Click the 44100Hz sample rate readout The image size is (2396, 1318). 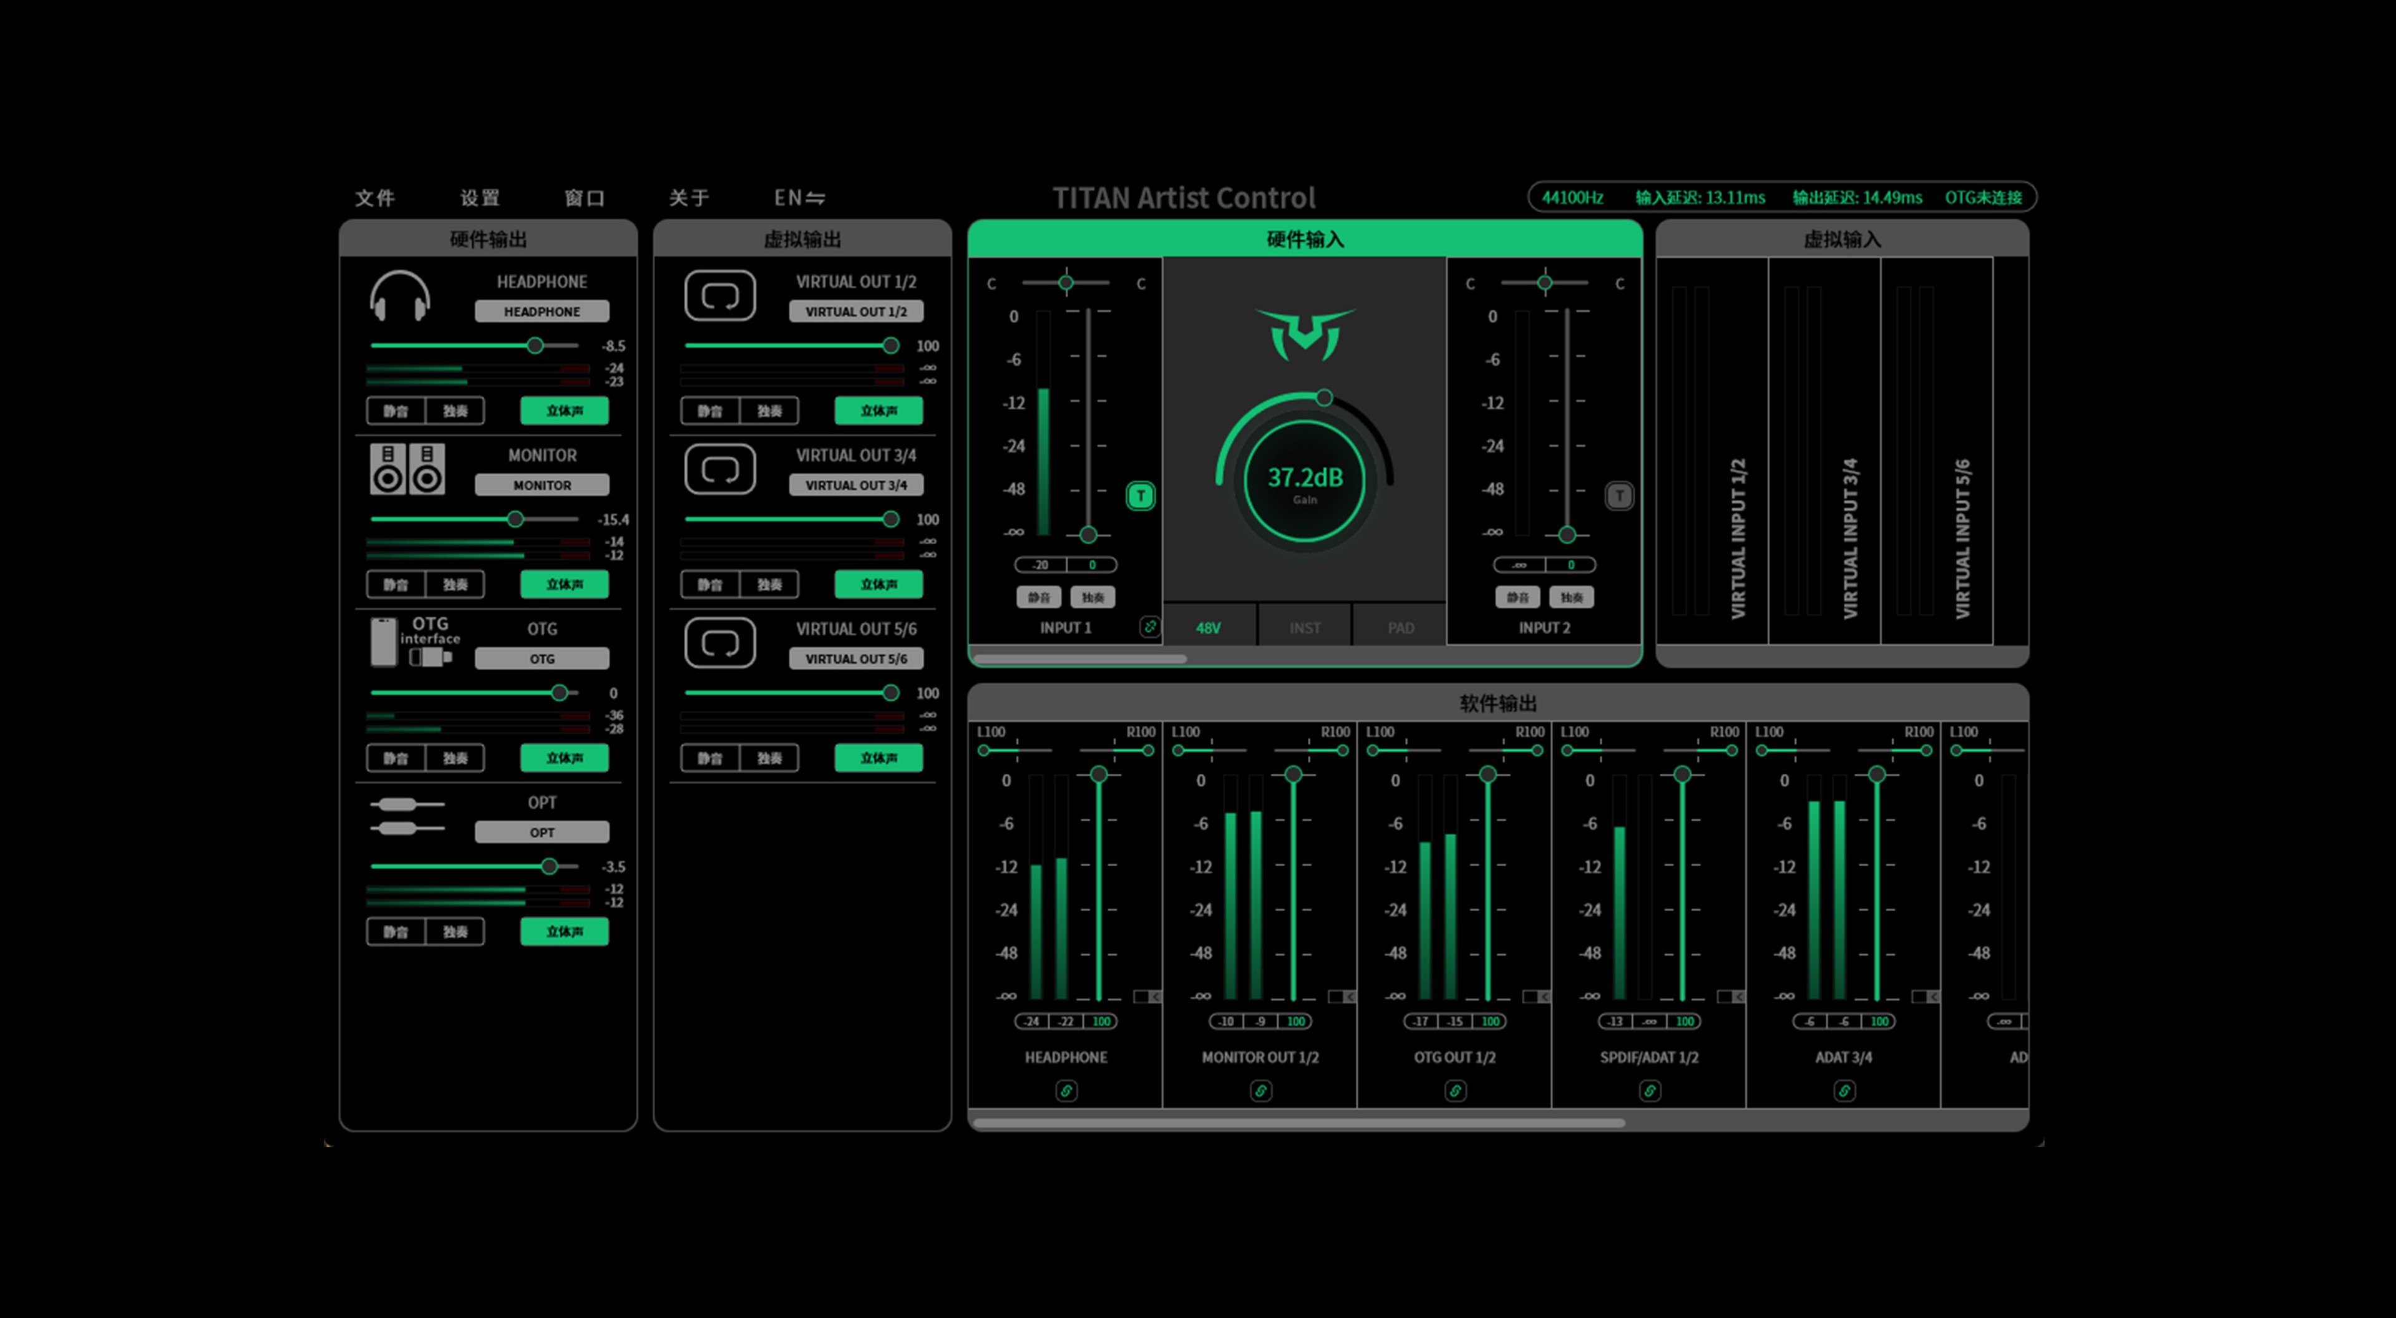coord(1572,197)
